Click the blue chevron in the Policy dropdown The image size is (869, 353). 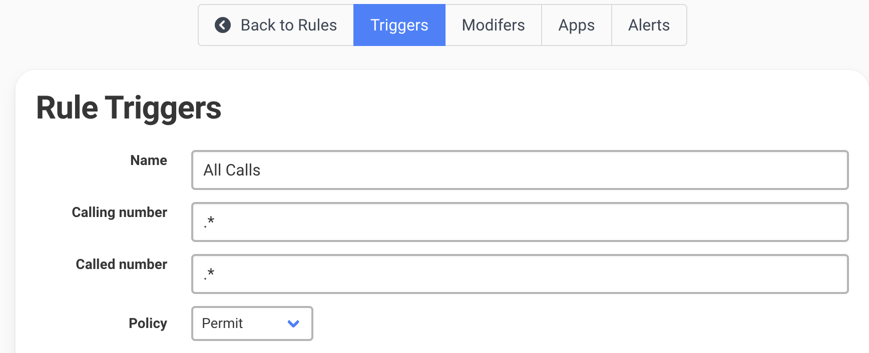(294, 323)
